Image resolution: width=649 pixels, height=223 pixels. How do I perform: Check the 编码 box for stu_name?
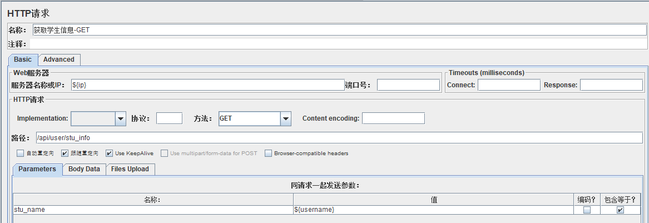pyautogui.click(x=587, y=210)
